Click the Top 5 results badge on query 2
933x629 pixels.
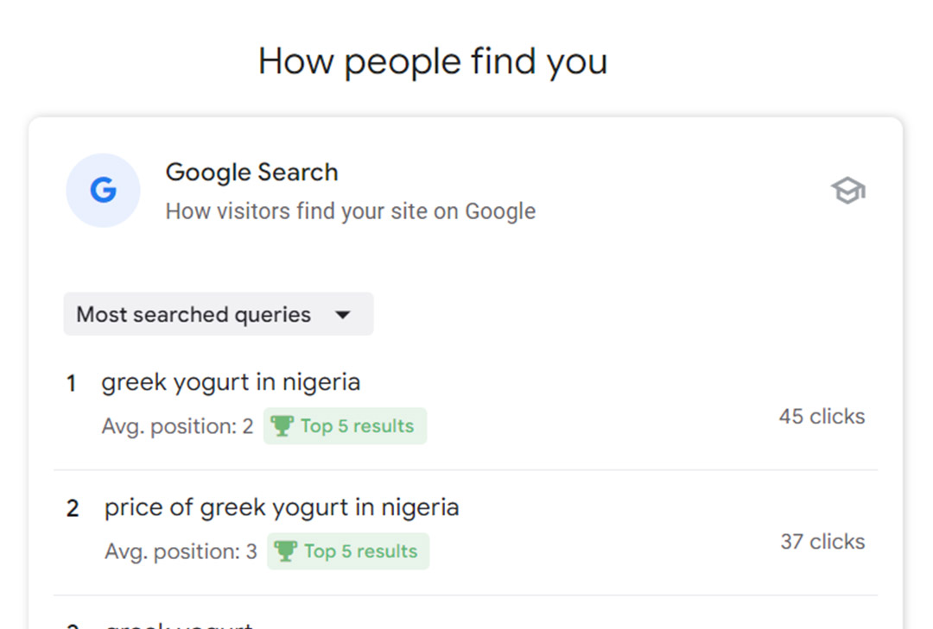coord(348,551)
